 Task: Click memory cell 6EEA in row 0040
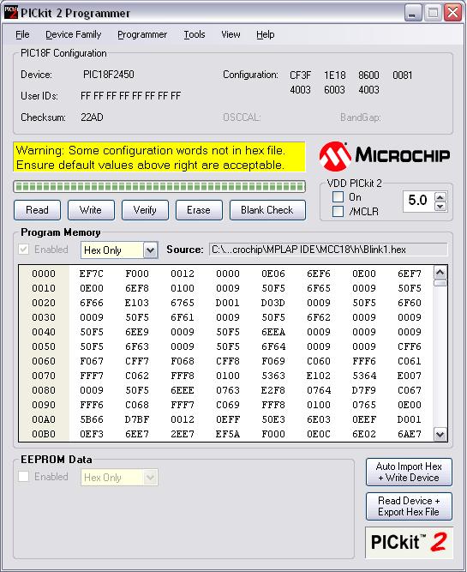pyautogui.click(x=273, y=332)
